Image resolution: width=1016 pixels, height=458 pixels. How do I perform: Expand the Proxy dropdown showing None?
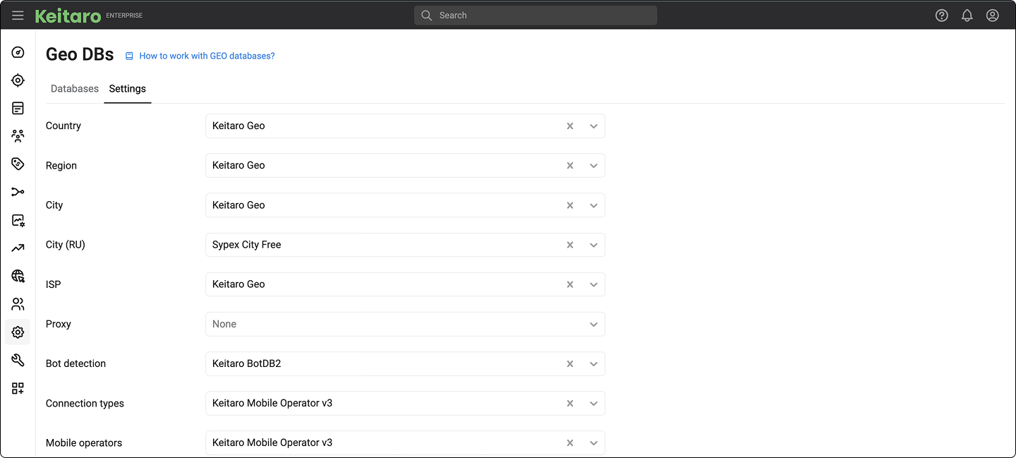[593, 325]
